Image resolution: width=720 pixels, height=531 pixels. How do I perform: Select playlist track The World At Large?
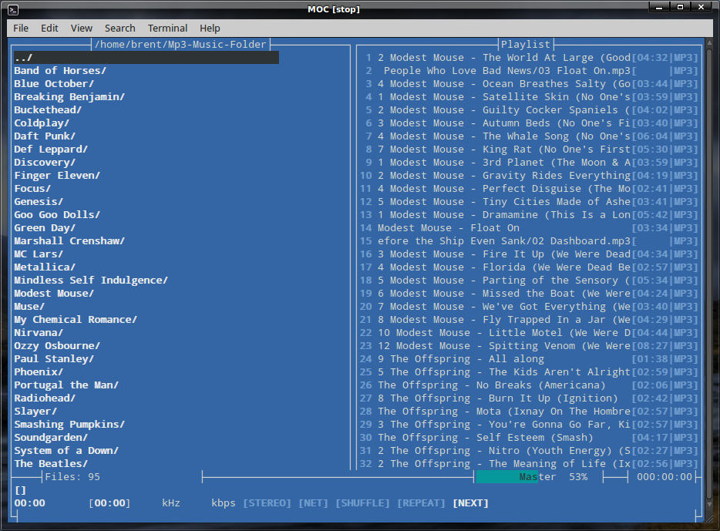tap(529, 58)
